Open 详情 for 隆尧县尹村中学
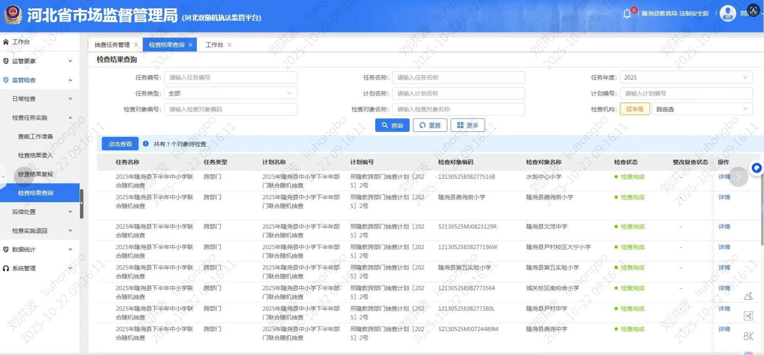Image resolution: width=764 pixels, height=355 pixels. coord(724,309)
